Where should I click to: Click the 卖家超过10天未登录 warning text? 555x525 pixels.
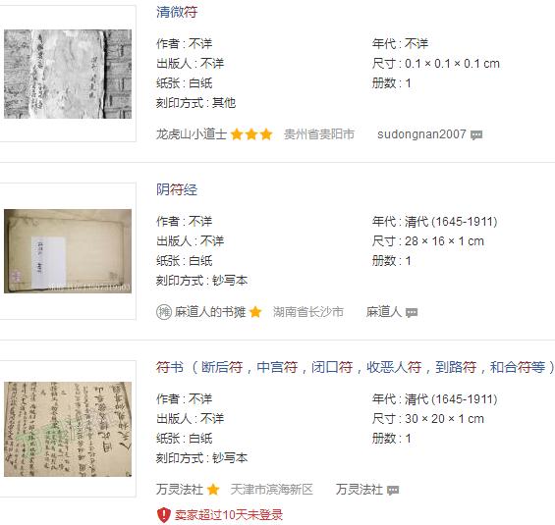(x=229, y=515)
